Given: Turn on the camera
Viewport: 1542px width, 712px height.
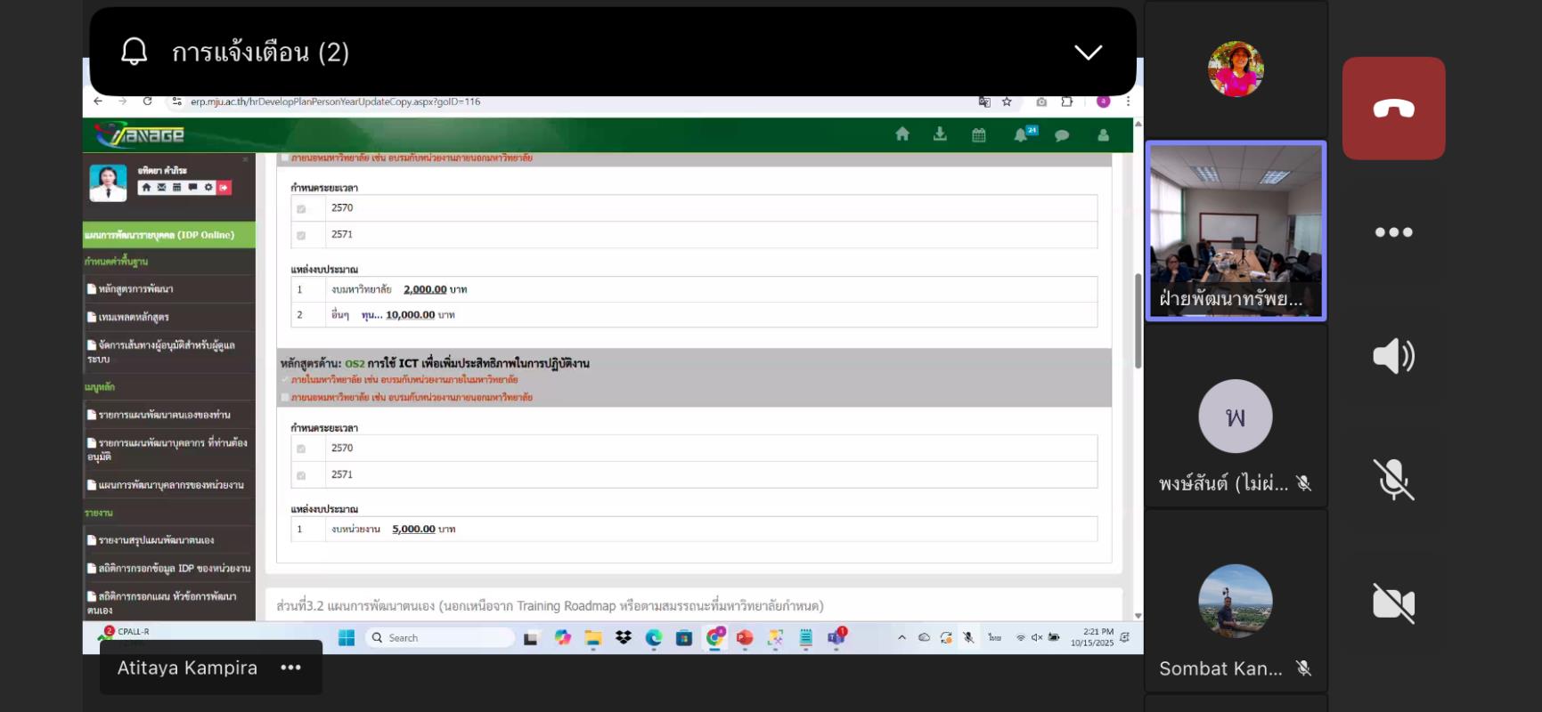Looking at the screenshot, I should [1393, 603].
